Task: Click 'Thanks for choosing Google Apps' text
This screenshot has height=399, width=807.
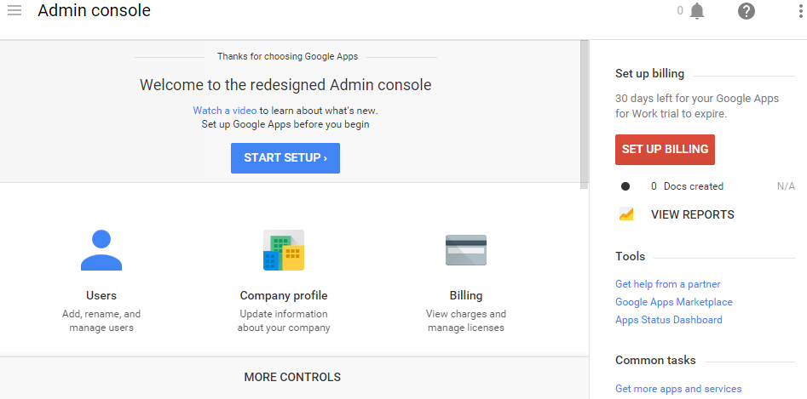Action: tap(287, 56)
